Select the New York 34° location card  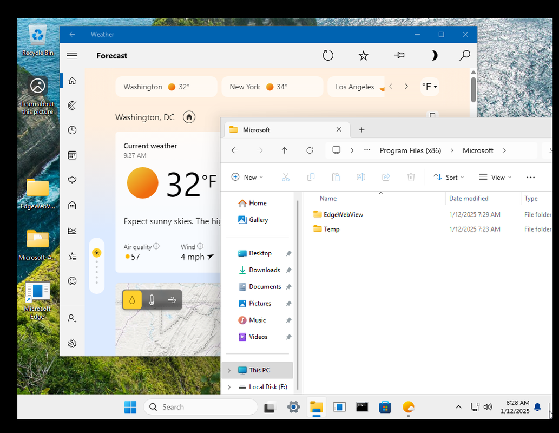coord(272,87)
